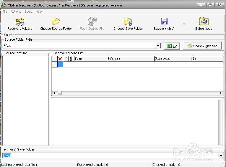
Task: Open the Help menu
Action: [39, 11]
